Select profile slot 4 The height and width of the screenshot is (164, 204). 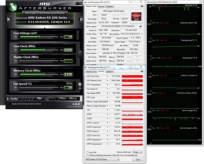[x=31, y=99]
